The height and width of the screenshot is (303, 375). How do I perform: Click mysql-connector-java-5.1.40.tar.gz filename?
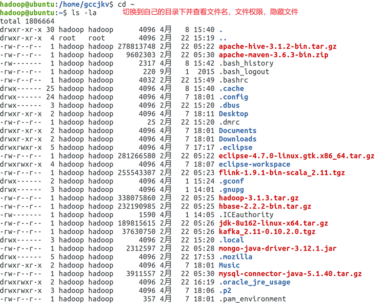pyautogui.click(x=290, y=274)
